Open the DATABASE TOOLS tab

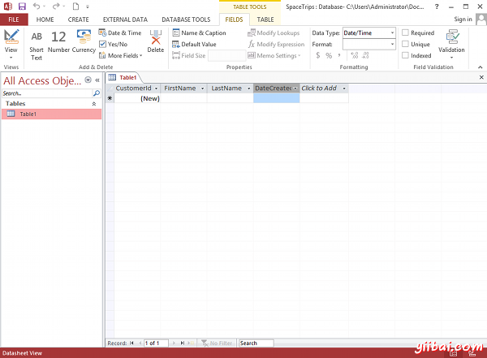(x=186, y=19)
